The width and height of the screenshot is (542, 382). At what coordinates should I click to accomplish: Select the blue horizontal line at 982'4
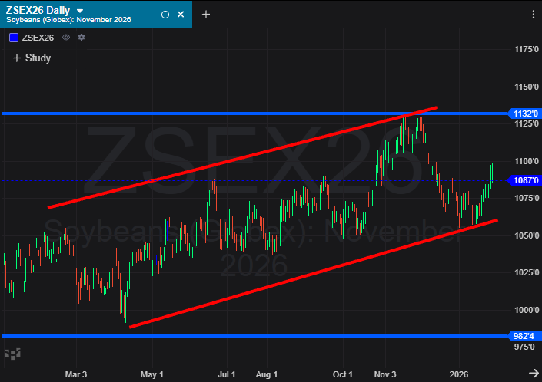[254, 336]
